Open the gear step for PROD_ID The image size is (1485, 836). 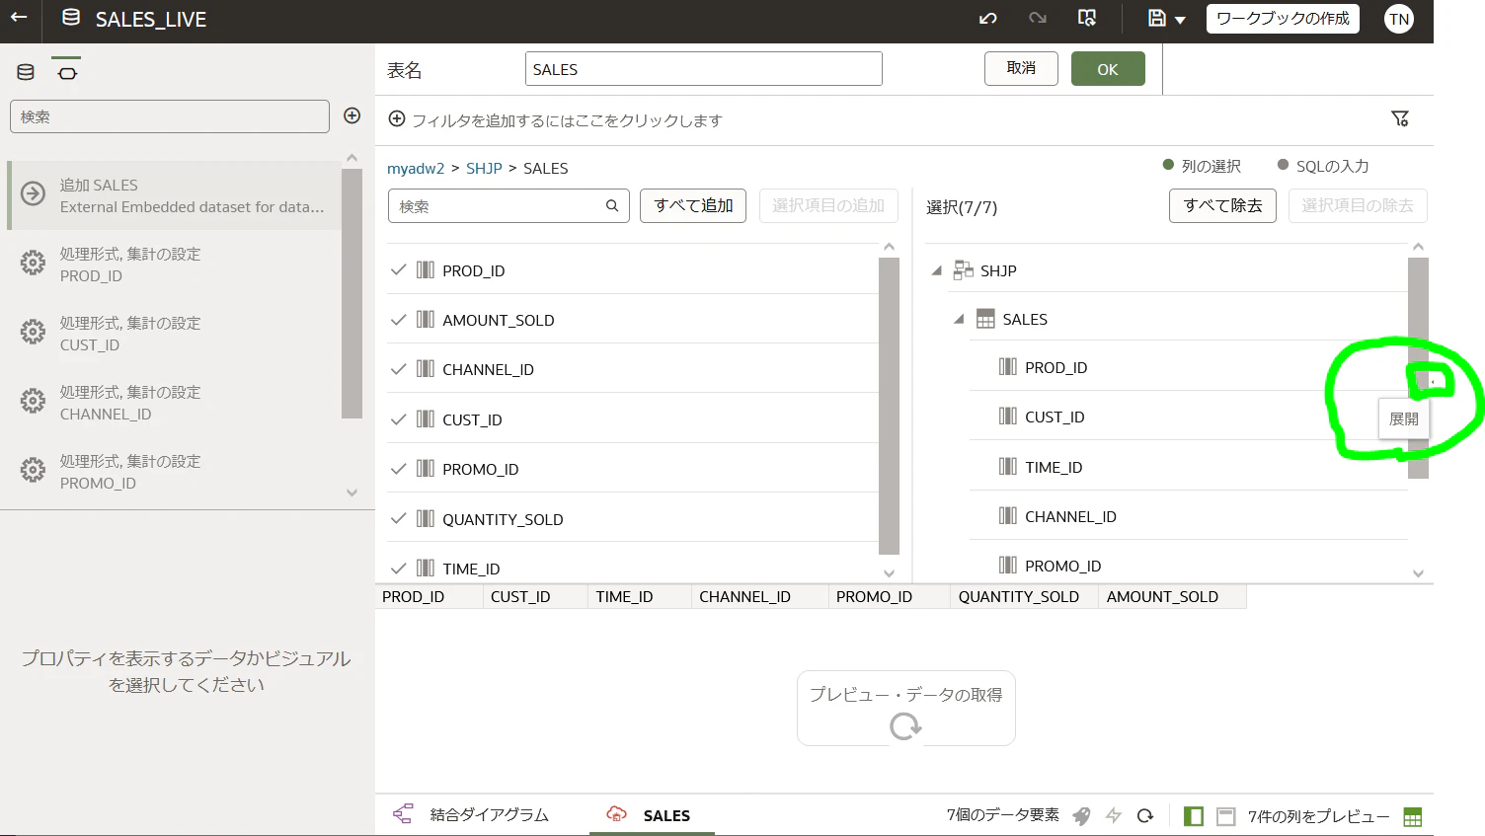(x=175, y=265)
